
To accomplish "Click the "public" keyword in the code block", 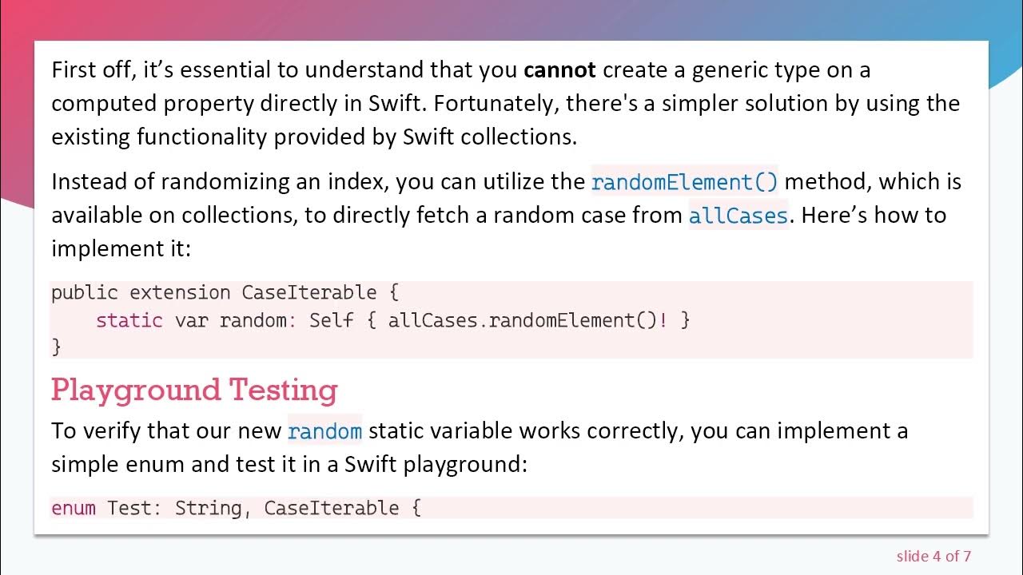I will click(x=84, y=292).
